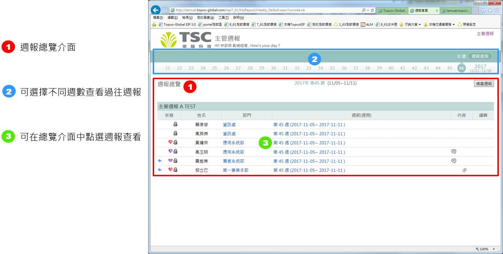Click the red heart icon for 黃耀宗

click(x=170, y=142)
